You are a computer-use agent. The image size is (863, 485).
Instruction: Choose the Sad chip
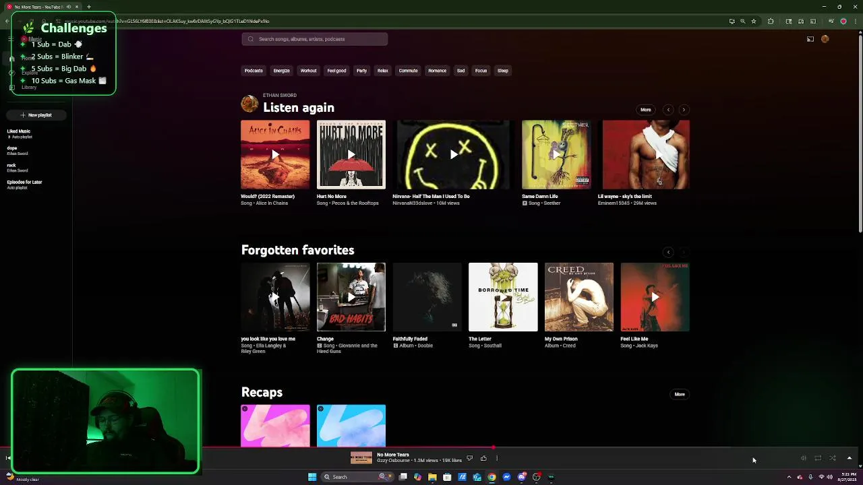click(460, 71)
